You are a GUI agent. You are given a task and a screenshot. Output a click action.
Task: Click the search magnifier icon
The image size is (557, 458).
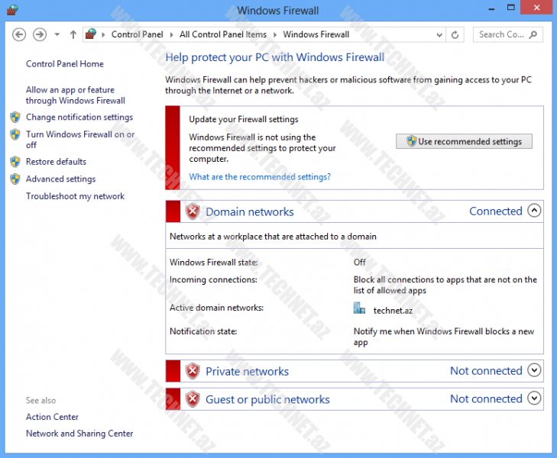pyautogui.click(x=533, y=34)
